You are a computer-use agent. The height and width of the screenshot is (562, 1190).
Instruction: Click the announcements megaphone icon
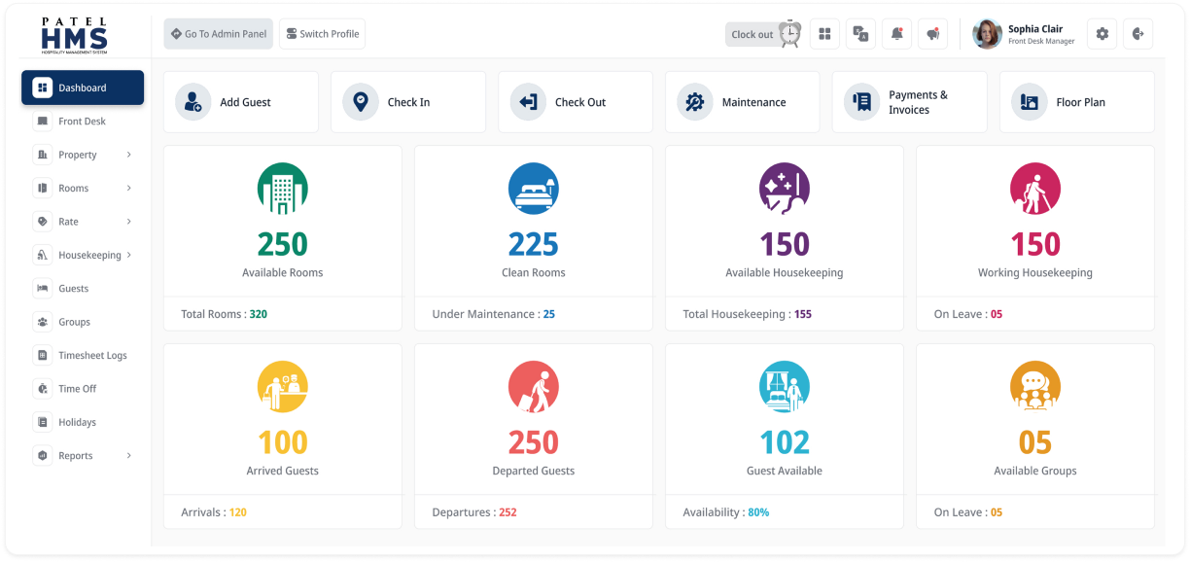932,34
